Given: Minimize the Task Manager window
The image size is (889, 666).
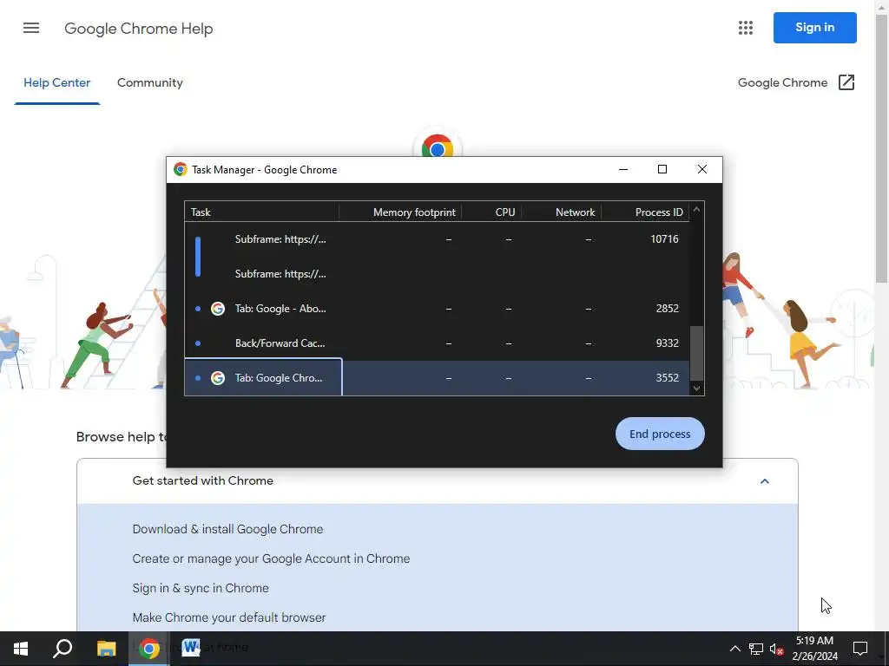Looking at the screenshot, I should (623, 169).
